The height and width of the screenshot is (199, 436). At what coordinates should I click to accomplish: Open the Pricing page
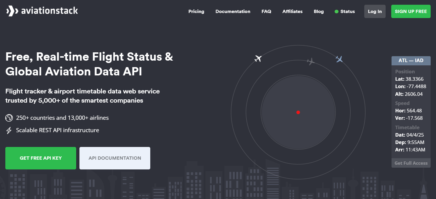[x=196, y=12]
